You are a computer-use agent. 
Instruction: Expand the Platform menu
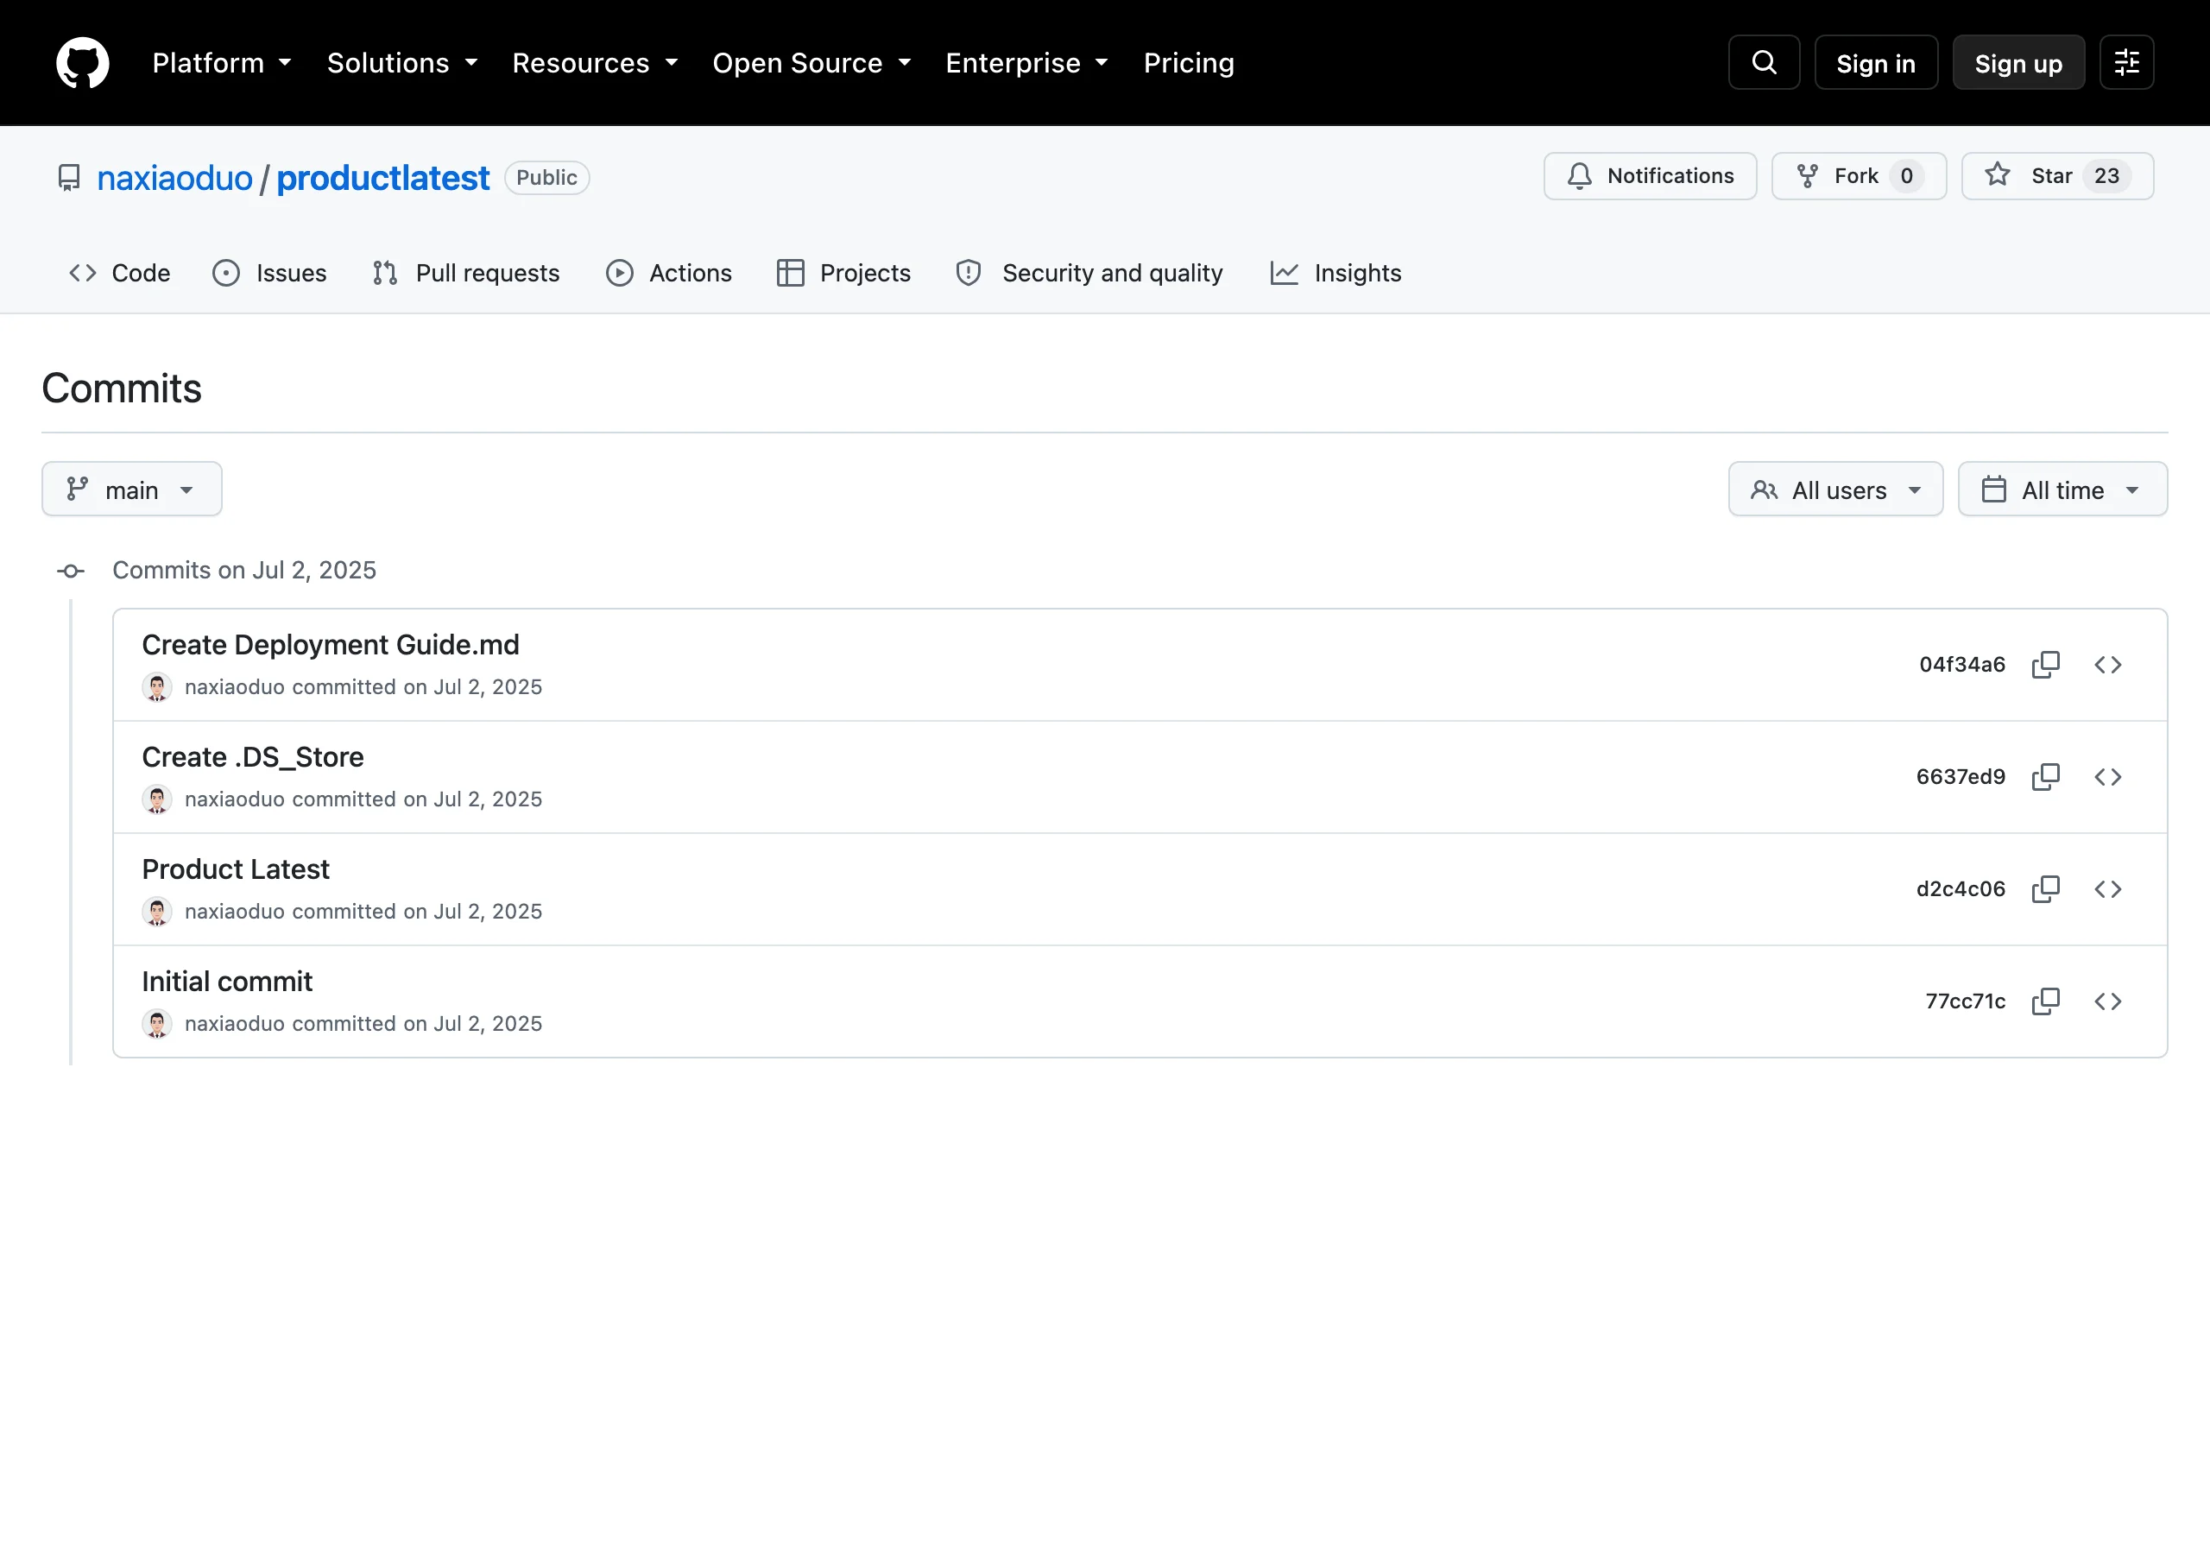point(221,62)
